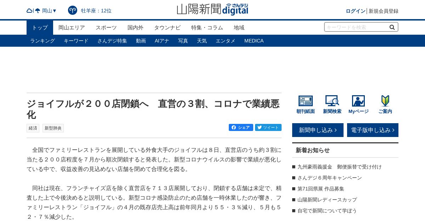The width and height of the screenshot is (425, 223).
Task: Click the Aries horoscope icon
Action: coord(73,10)
